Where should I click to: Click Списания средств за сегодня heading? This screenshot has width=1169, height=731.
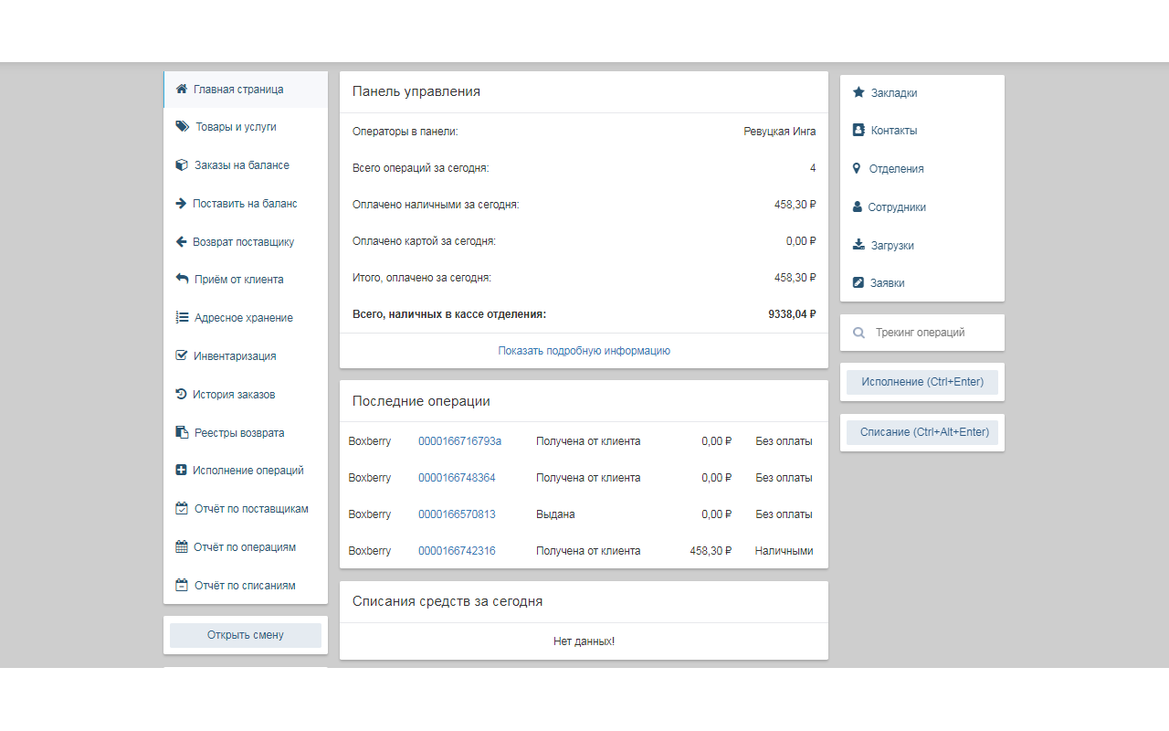click(448, 601)
